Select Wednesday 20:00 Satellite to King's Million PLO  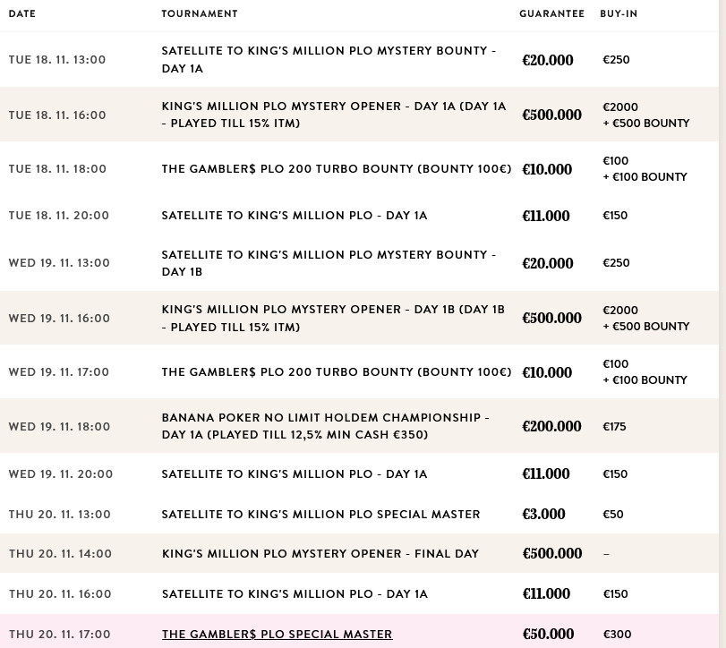pyautogui.click(x=295, y=474)
